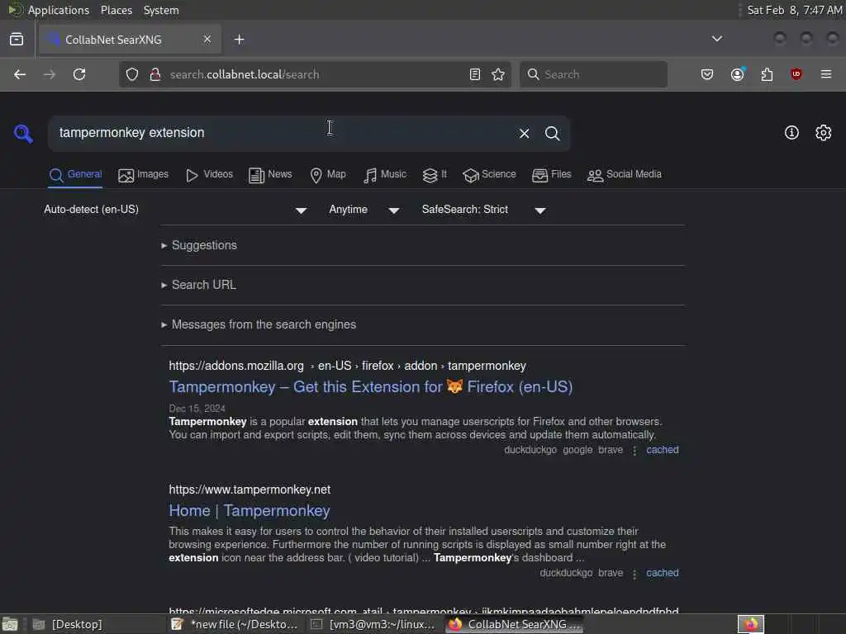This screenshot has width=846, height=634.
Task: Open the System menu
Action: pos(161,10)
